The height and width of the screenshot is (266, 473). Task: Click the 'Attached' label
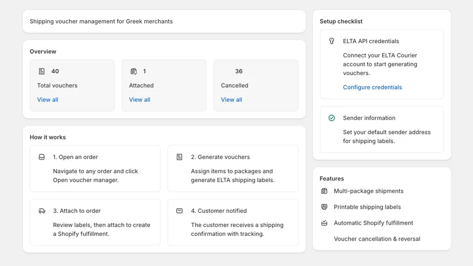point(141,85)
